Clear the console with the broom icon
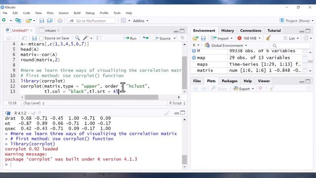The height and width of the screenshot is (178, 316). point(167,113)
